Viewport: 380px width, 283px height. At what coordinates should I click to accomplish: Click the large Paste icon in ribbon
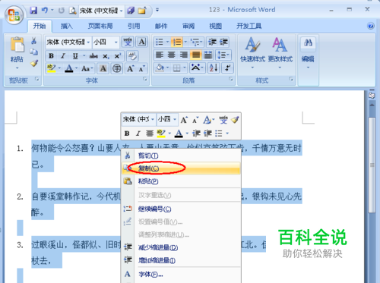tap(17, 45)
